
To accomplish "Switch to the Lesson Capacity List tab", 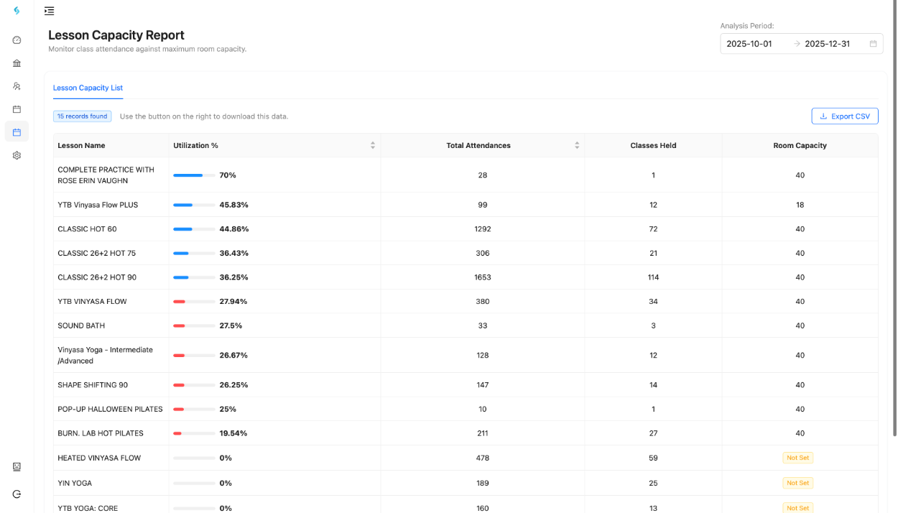I will click(88, 88).
